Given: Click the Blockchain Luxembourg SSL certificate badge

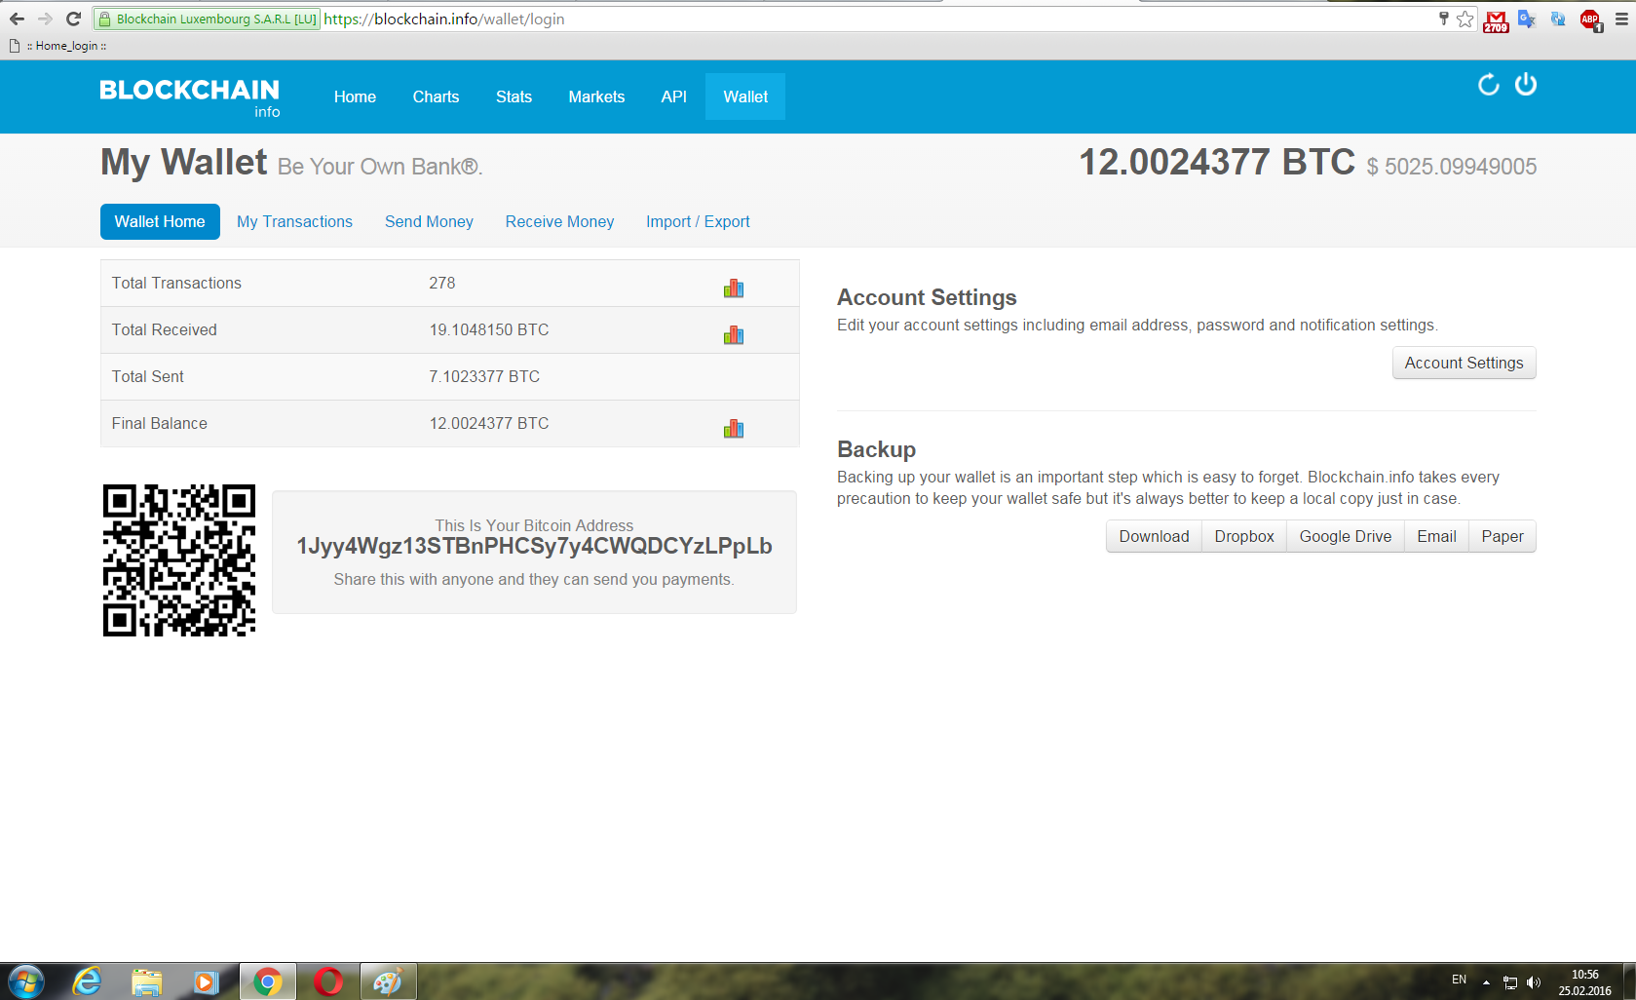Looking at the screenshot, I should tap(208, 19).
